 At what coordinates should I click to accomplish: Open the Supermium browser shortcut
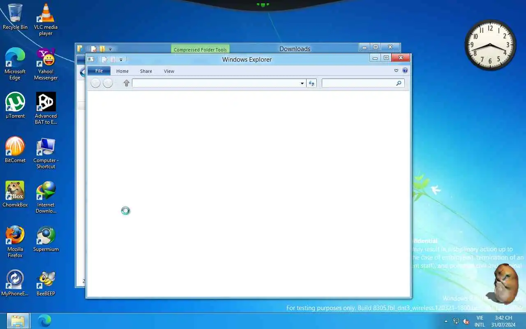(46, 239)
